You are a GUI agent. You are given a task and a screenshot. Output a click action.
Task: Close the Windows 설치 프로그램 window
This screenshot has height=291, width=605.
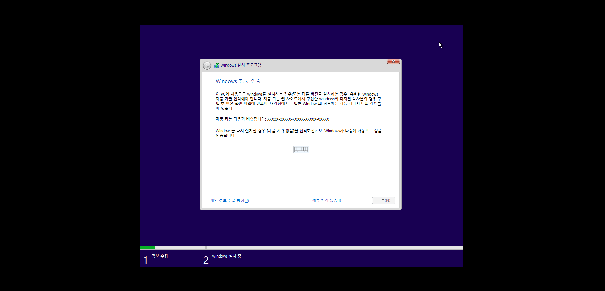tap(393, 61)
